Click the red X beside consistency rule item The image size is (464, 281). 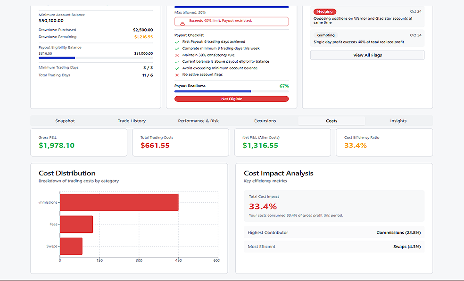click(x=177, y=55)
